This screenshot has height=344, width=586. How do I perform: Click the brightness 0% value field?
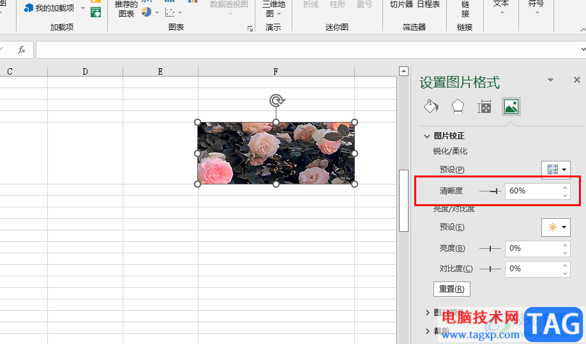pyautogui.click(x=533, y=249)
